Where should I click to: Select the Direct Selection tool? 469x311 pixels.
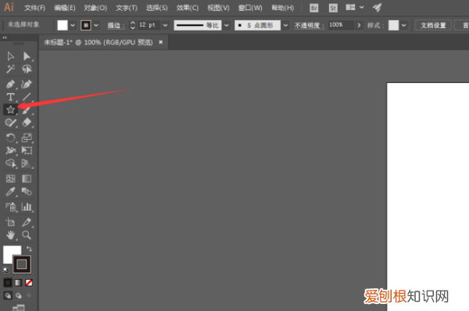27,56
